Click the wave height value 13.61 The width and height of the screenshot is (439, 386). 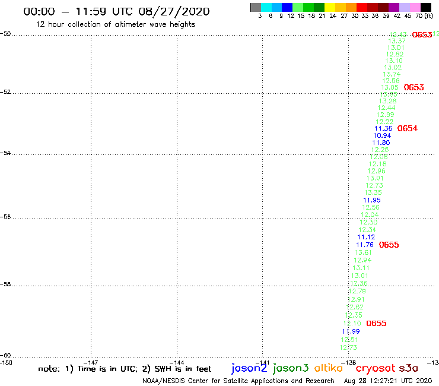pyautogui.click(x=364, y=252)
